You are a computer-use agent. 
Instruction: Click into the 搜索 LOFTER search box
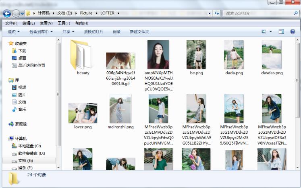pyautogui.click(x=258, y=13)
